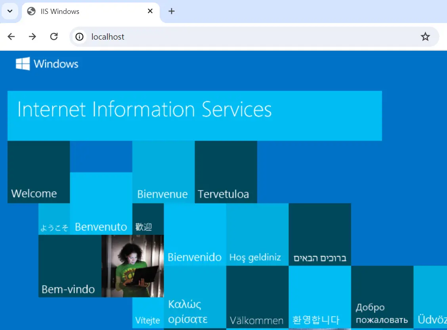The height and width of the screenshot is (330, 447).
Task: Click the Vítejte tile
Action: click(x=148, y=313)
